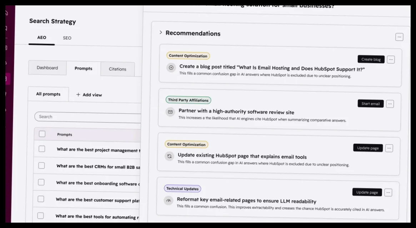
Task: Click the Start email button
Action: click(x=371, y=104)
